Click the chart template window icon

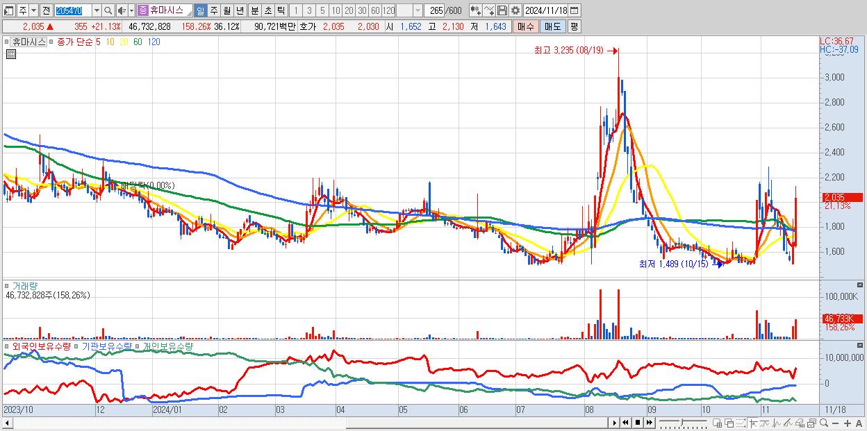pyautogui.click(x=812, y=423)
